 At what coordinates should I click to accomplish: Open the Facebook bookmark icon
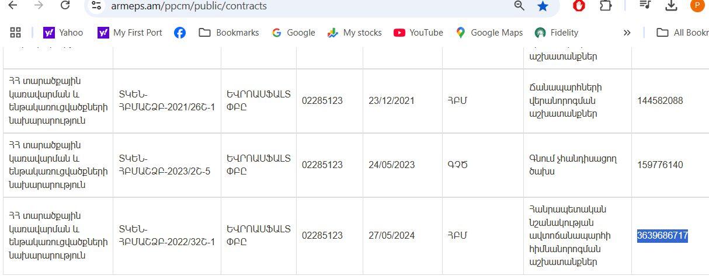(180, 33)
